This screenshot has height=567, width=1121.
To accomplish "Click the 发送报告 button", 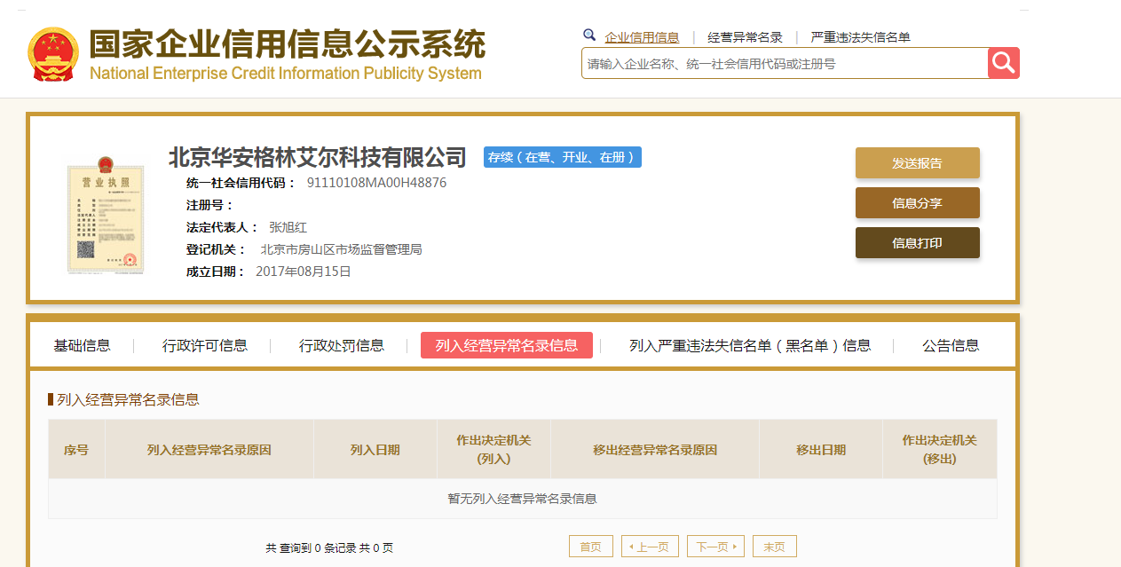I will pos(917,163).
